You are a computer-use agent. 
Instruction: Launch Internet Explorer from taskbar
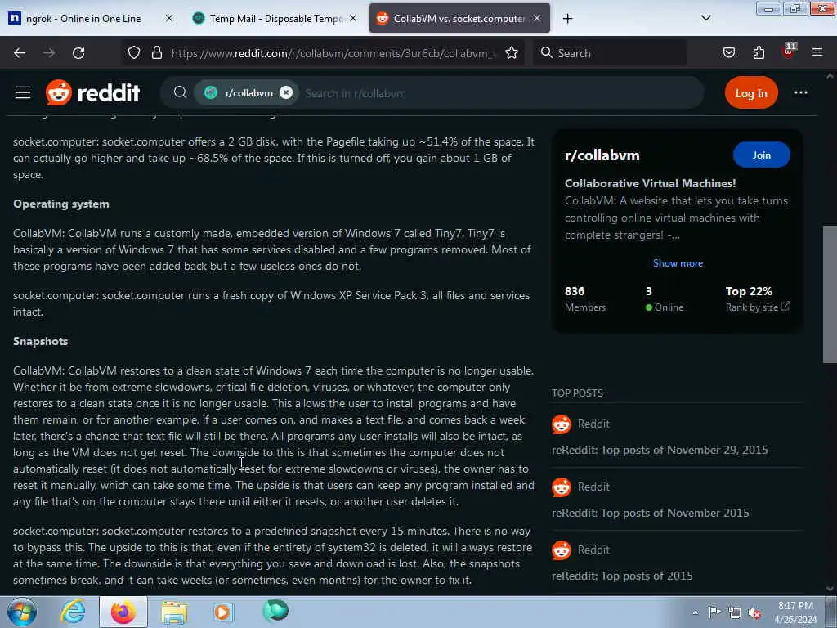click(x=73, y=612)
